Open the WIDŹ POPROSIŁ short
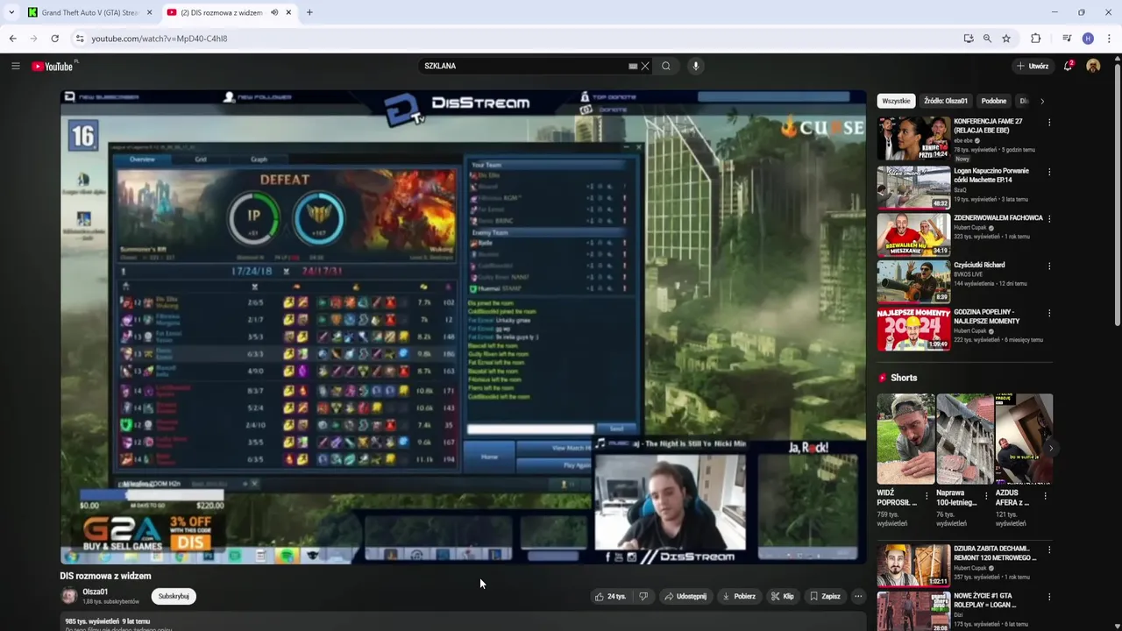This screenshot has width=1122, height=631. coord(905,439)
